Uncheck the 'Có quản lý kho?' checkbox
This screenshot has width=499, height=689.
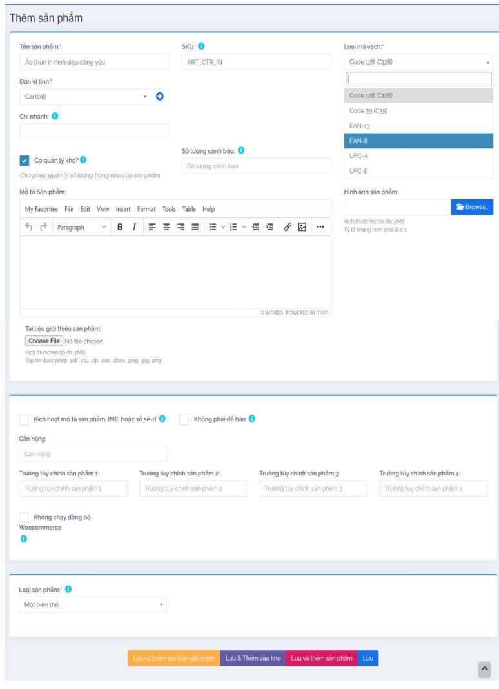pos(25,161)
